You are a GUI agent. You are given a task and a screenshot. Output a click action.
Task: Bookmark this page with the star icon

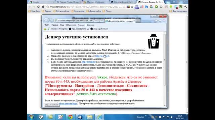tap(132, 7)
